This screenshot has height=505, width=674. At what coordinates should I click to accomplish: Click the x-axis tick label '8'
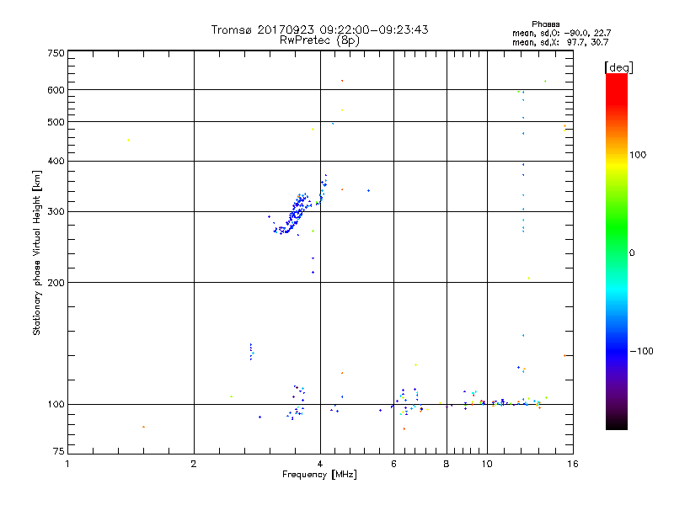[x=447, y=464]
